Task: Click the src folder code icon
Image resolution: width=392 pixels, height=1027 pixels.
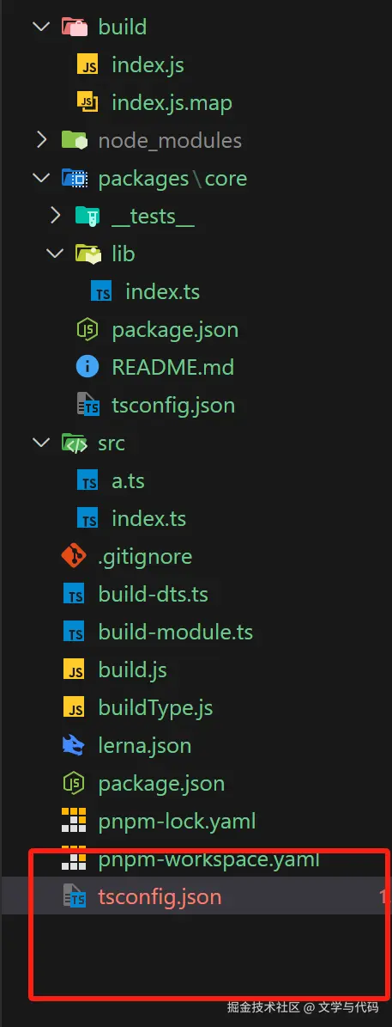Action: (74, 443)
